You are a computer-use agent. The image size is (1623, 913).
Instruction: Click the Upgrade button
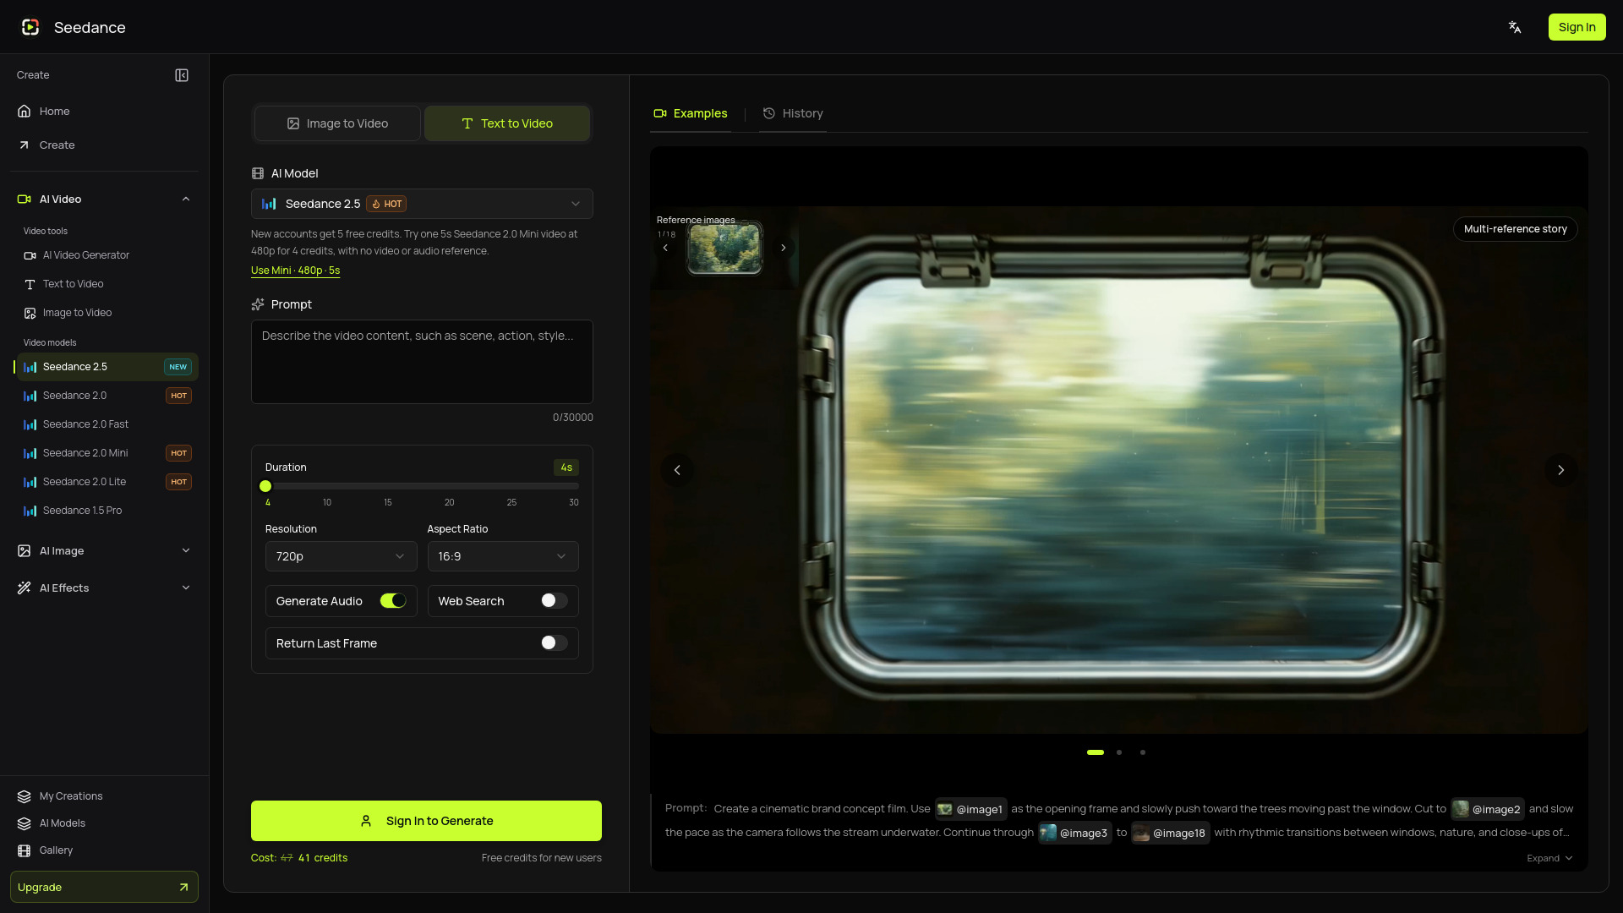coord(105,887)
